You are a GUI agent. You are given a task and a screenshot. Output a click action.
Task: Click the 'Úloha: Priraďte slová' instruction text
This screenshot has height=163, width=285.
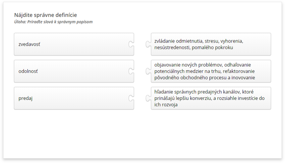tap(53, 22)
